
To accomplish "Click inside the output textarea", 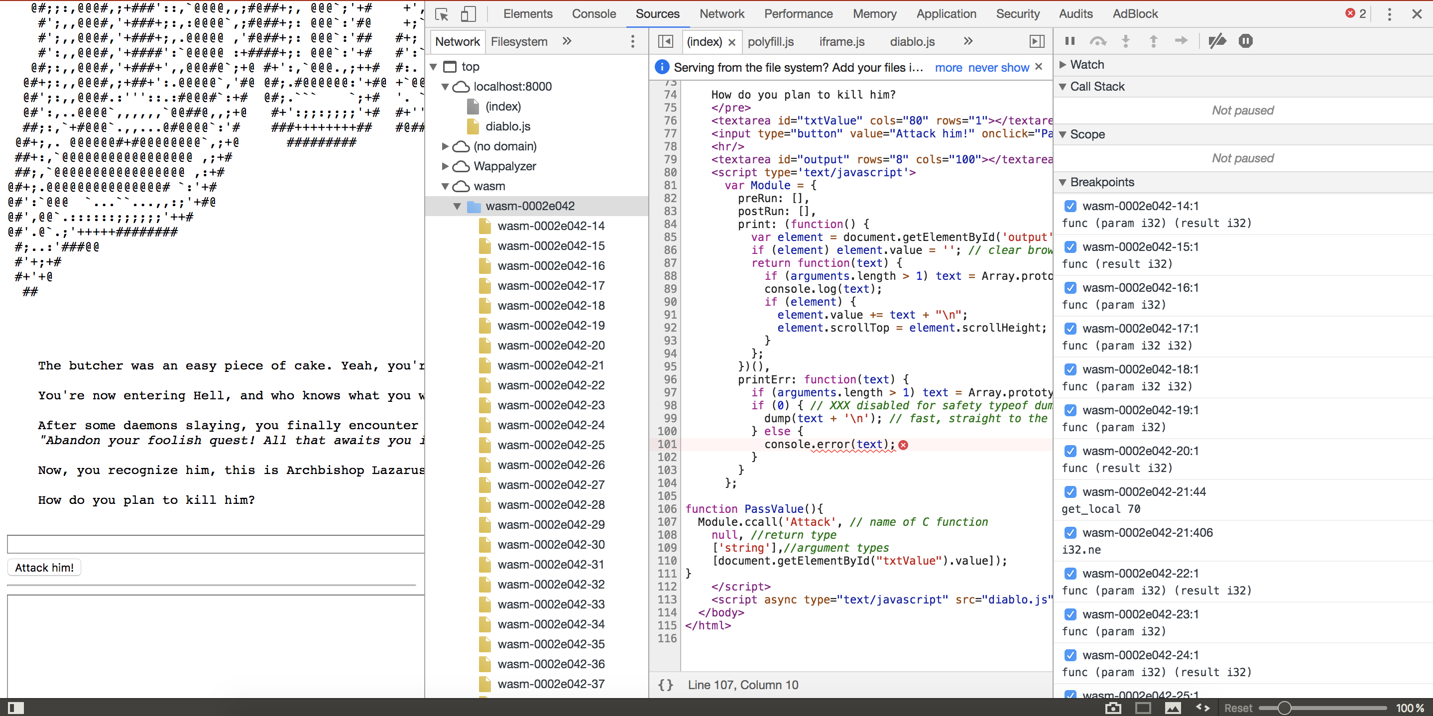I will click(x=216, y=646).
